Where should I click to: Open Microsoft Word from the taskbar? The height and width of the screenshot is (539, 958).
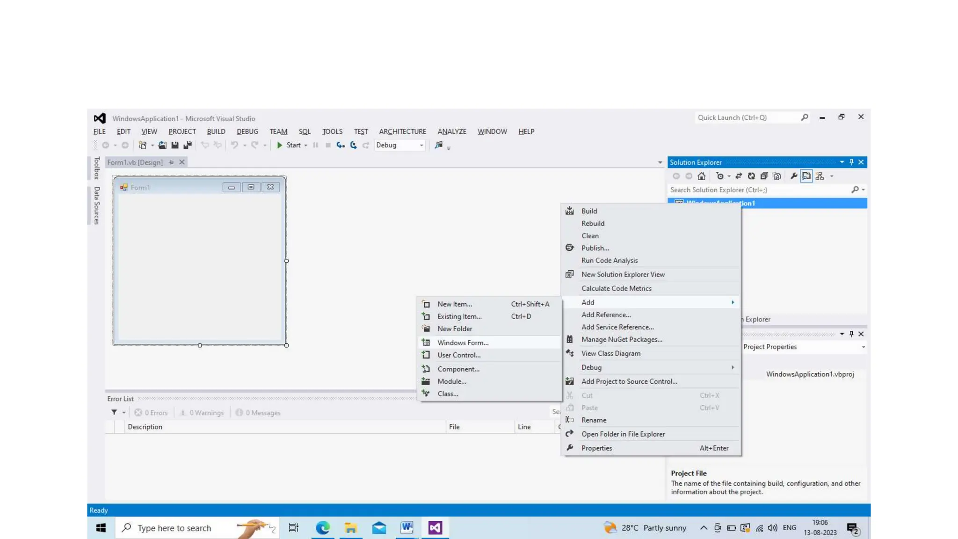click(407, 528)
